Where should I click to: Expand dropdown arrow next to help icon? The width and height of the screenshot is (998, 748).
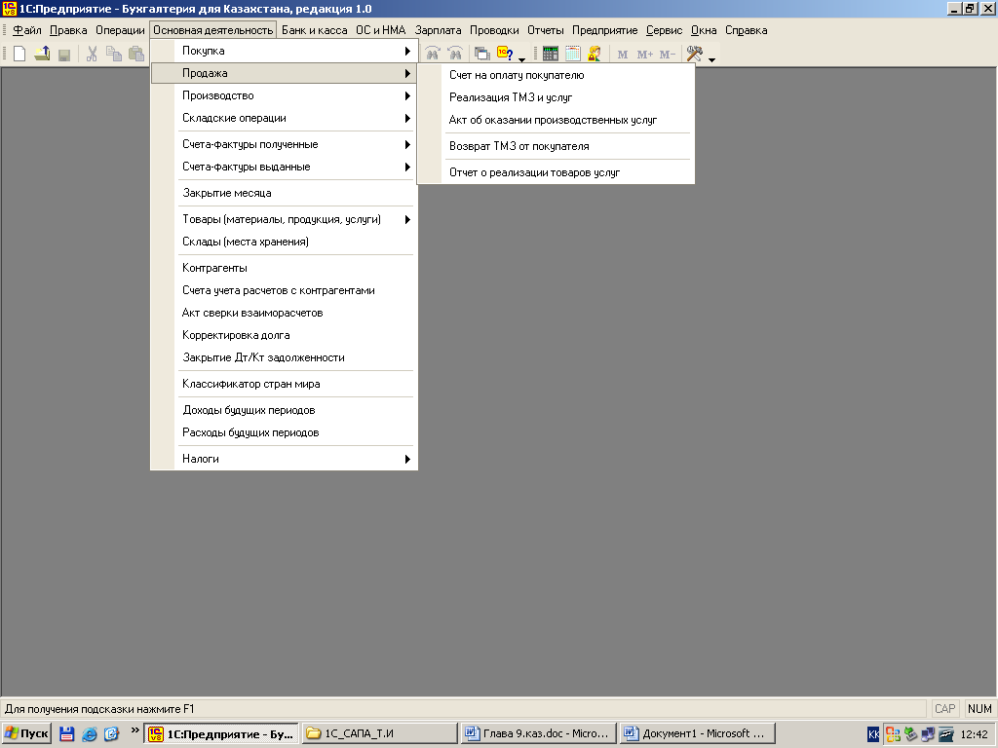tap(522, 59)
